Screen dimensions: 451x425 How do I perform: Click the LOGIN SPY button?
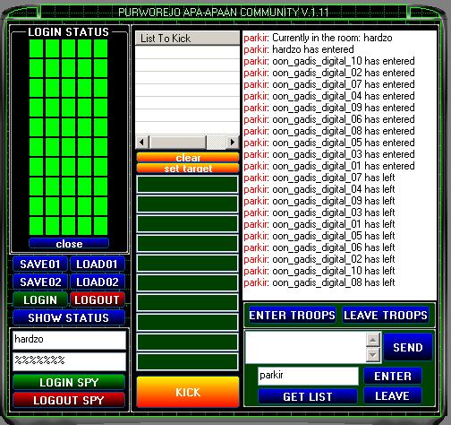pyautogui.click(x=69, y=382)
